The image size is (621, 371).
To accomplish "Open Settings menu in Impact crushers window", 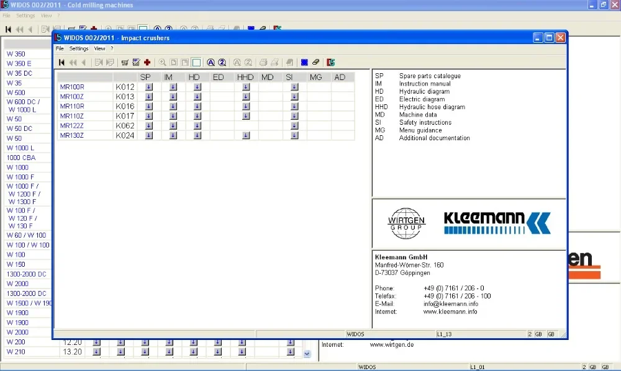I will pyautogui.click(x=79, y=48).
